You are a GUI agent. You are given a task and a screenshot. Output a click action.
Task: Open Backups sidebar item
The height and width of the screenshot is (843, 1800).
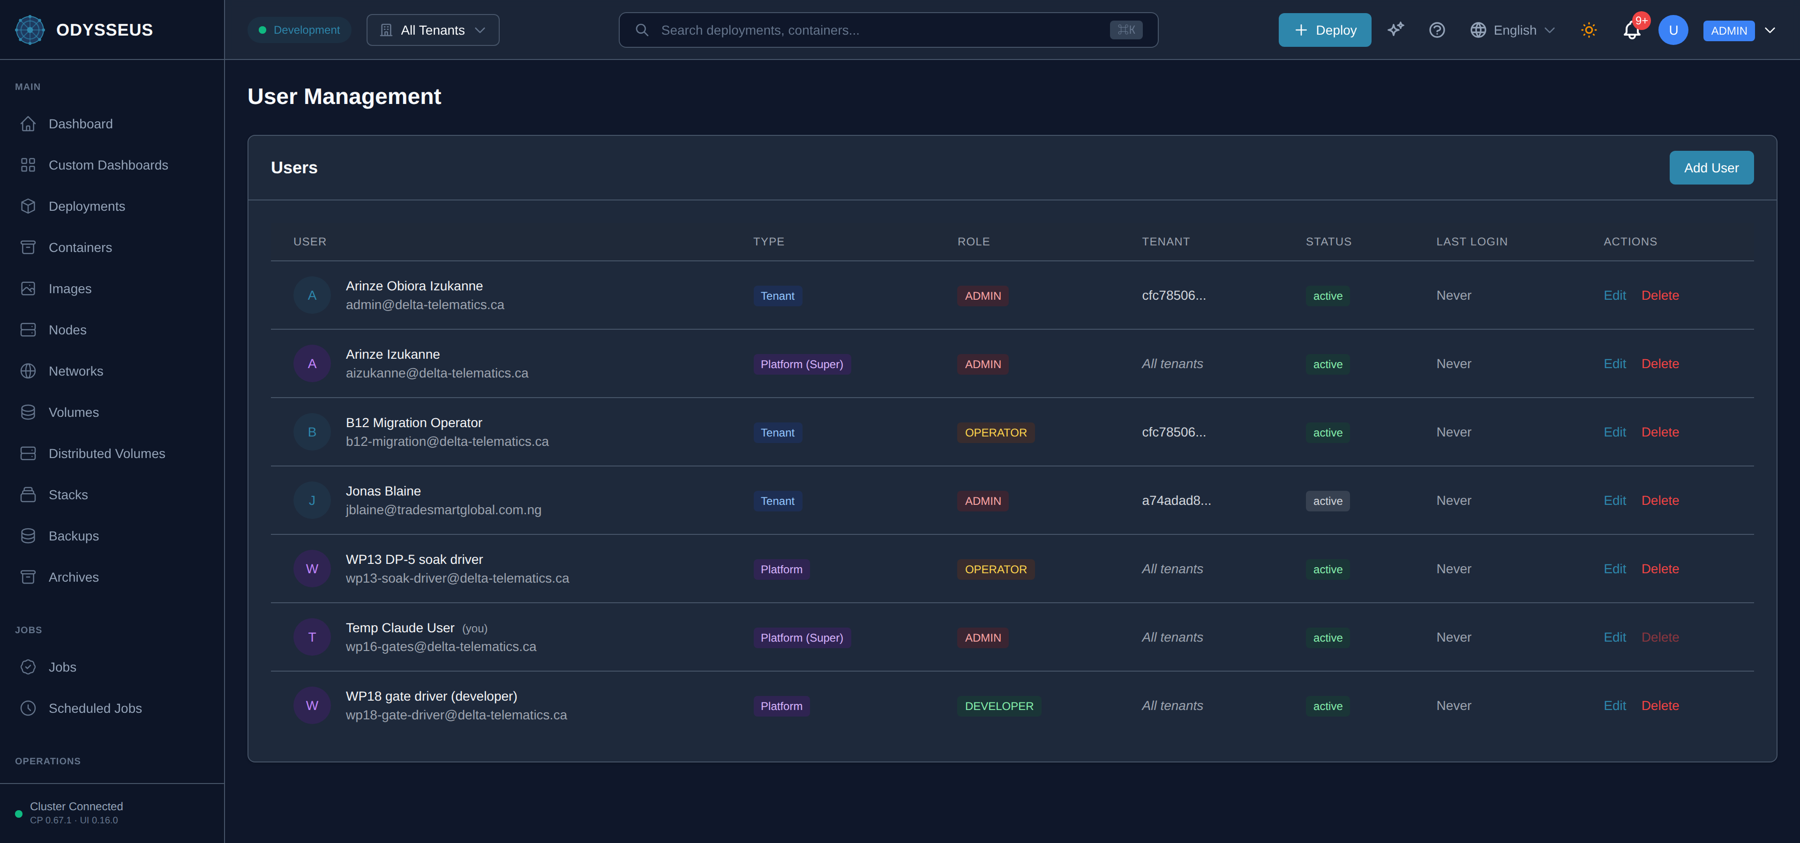(x=112, y=535)
